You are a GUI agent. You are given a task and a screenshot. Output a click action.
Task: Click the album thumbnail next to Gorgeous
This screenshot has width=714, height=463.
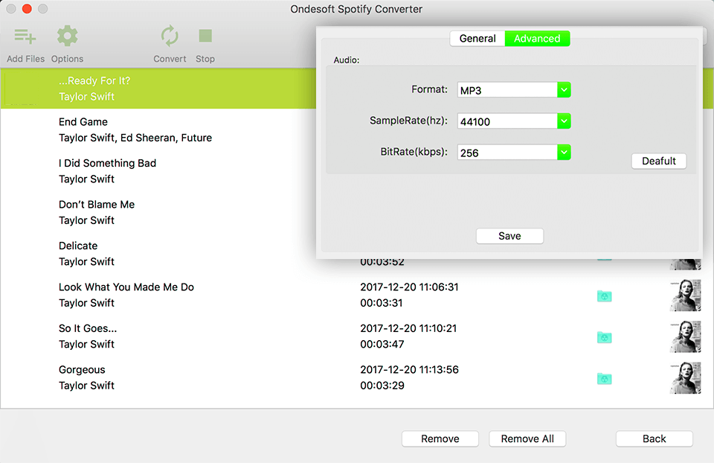click(684, 377)
